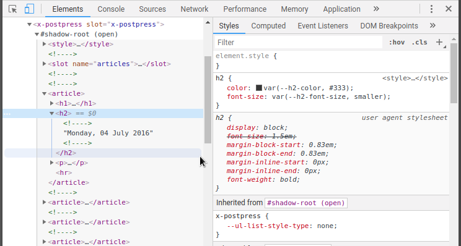Screen dimensions: 461x246
Task: Click the #333 color swatch in h2 rule
Action: [259, 88]
